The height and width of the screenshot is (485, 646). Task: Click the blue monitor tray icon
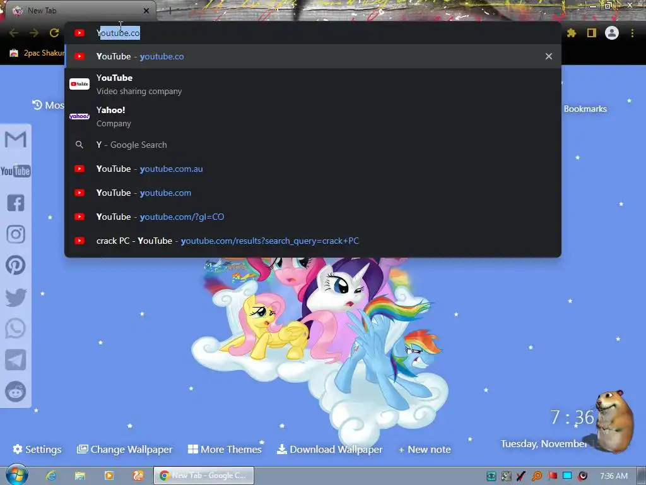click(x=567, y=476)
